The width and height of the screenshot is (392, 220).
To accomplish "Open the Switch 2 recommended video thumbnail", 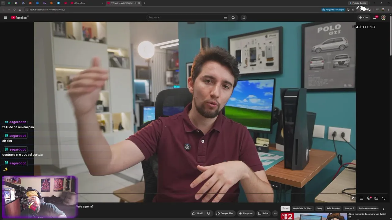I will point(313,216).
